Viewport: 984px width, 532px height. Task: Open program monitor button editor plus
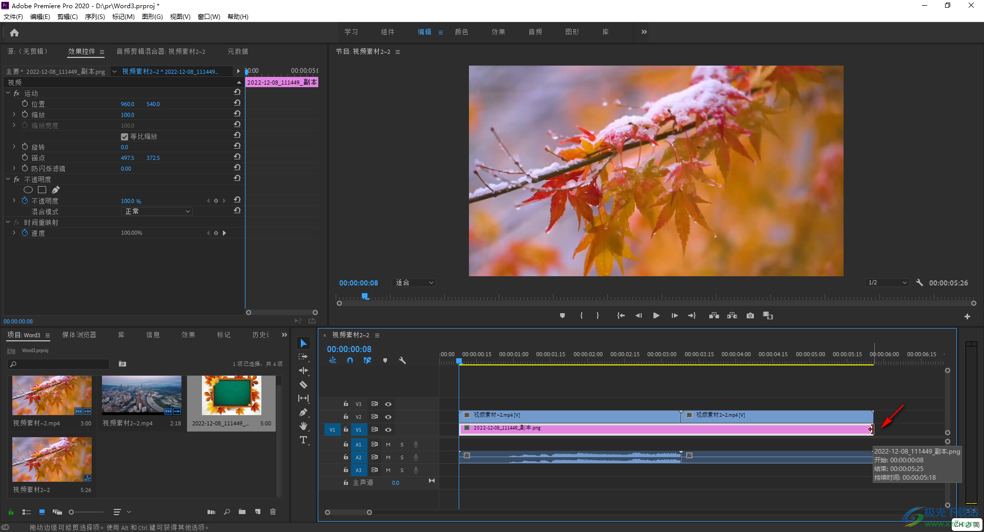click(967, 317)
